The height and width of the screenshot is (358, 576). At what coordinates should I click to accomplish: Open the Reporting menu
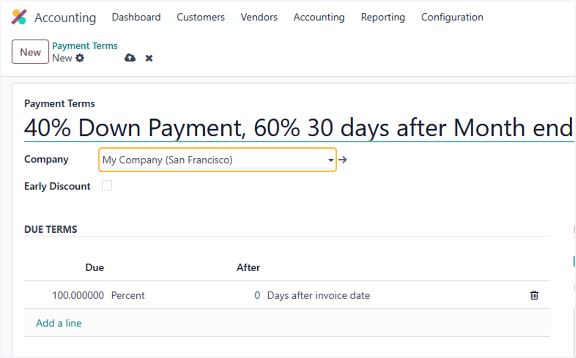383,17
